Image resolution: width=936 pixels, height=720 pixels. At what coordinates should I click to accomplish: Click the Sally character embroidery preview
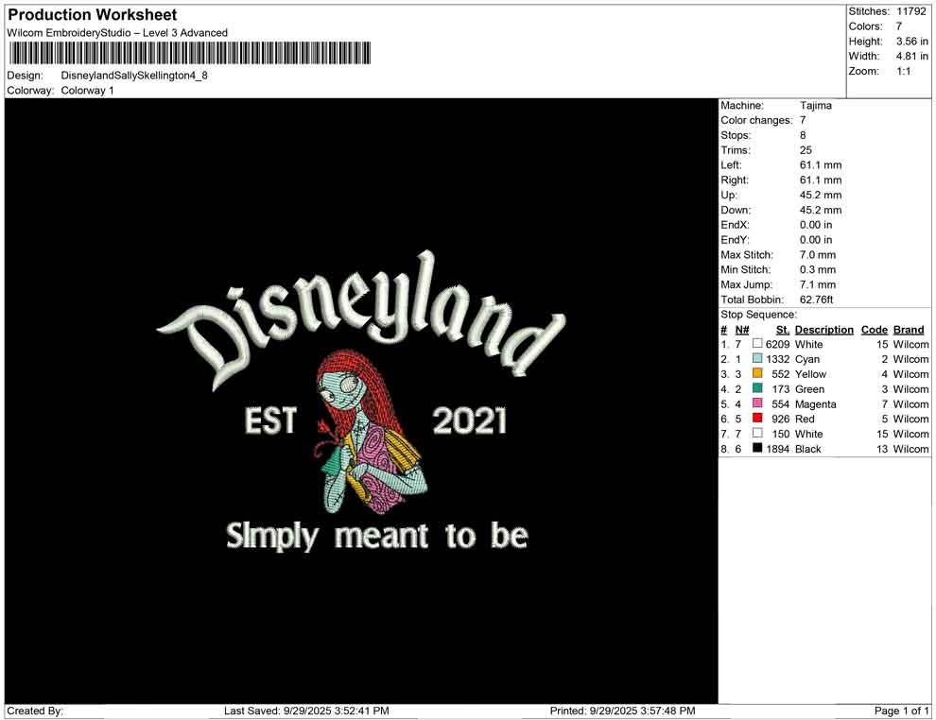click(x=373, y=432)
